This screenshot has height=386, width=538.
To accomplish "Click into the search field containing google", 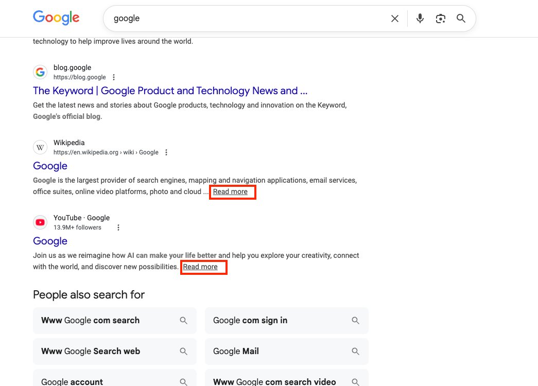I will [x=247, y=19].
